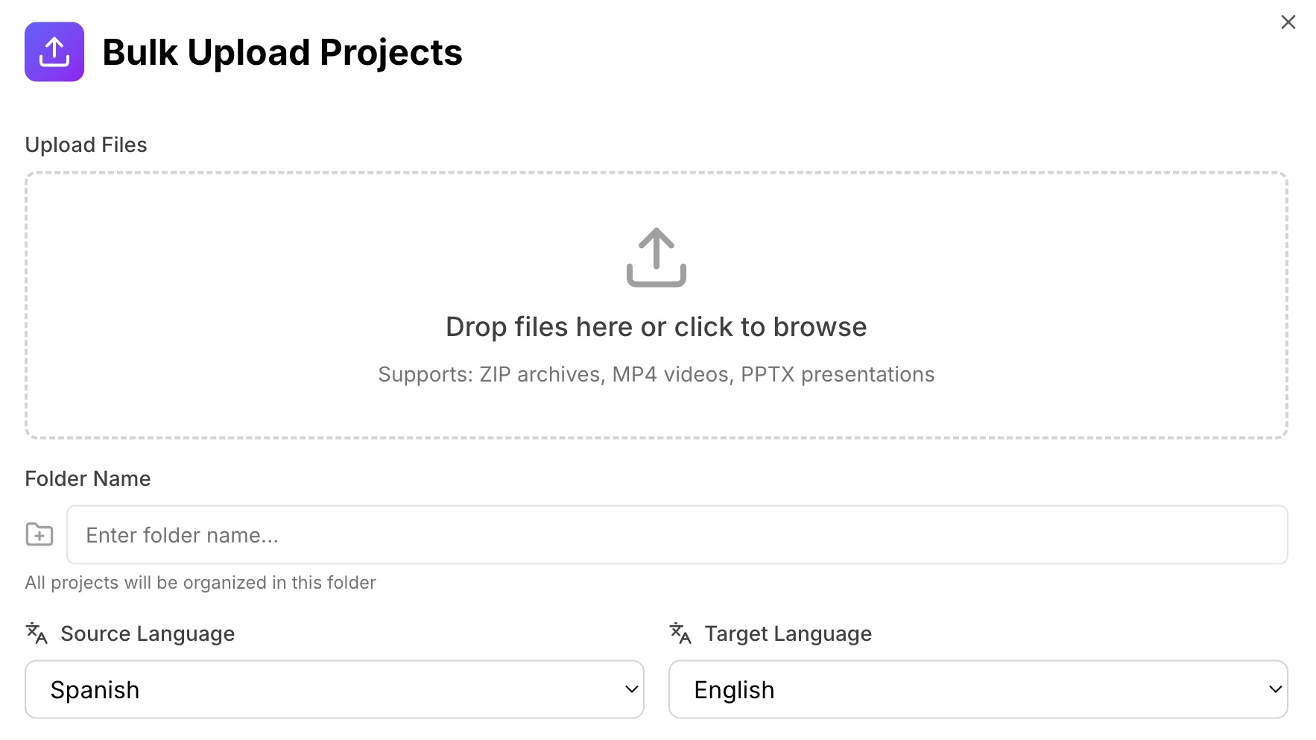Click the Target Language translate icon
Viewport: 1316px width, 740px height.
tap(680, 633)
